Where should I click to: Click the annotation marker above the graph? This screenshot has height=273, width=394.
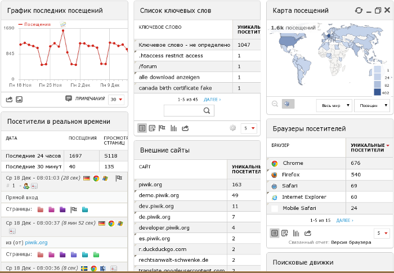(x=63, y=24)
